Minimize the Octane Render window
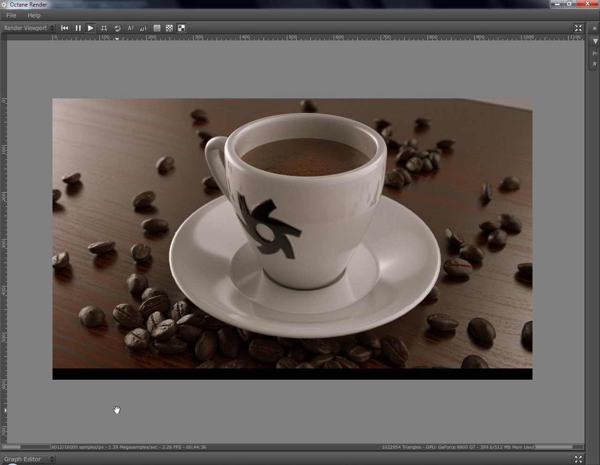Screen dimensions: 600x465 click(557, 4)
